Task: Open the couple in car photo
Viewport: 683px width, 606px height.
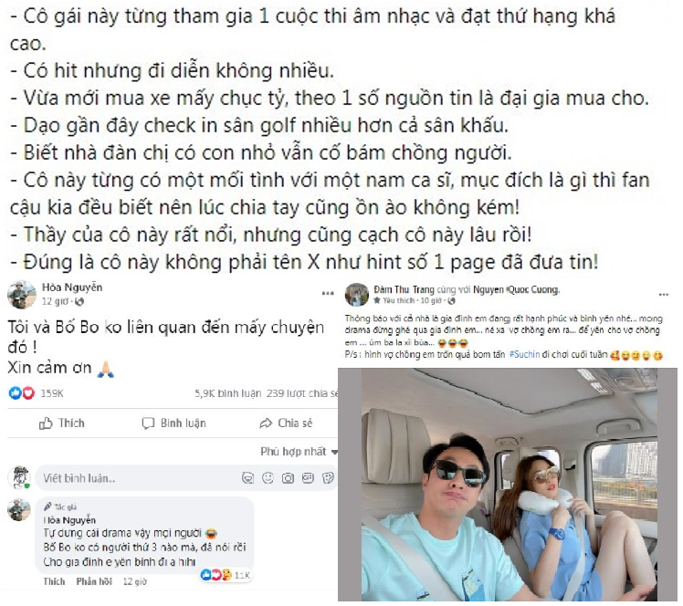Action: pos(509,485)
